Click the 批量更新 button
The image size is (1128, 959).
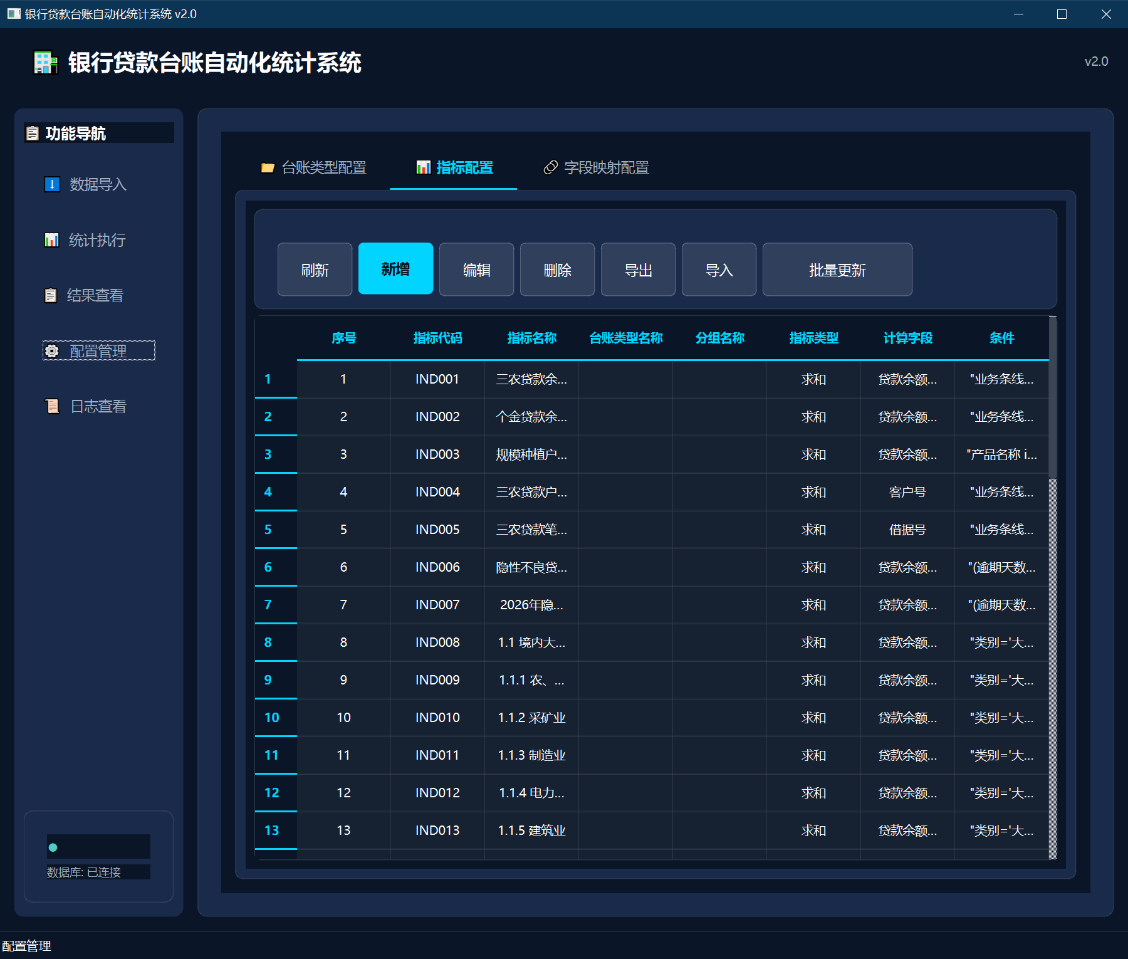(x=837, y=270)
